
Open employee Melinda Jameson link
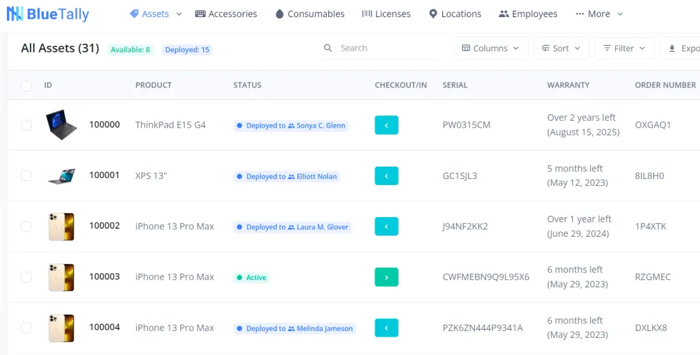click(325, 328)
